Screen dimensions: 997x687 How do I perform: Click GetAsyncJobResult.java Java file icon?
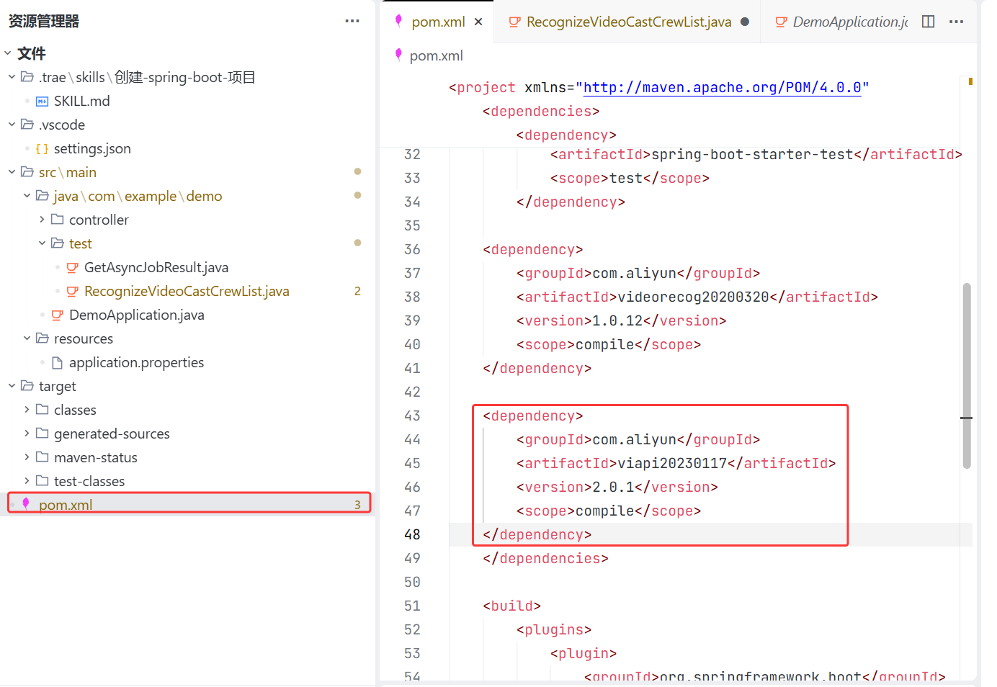[73, 268]
